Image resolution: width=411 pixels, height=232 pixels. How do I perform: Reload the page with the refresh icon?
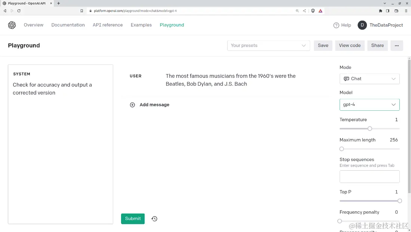point(19,11)
